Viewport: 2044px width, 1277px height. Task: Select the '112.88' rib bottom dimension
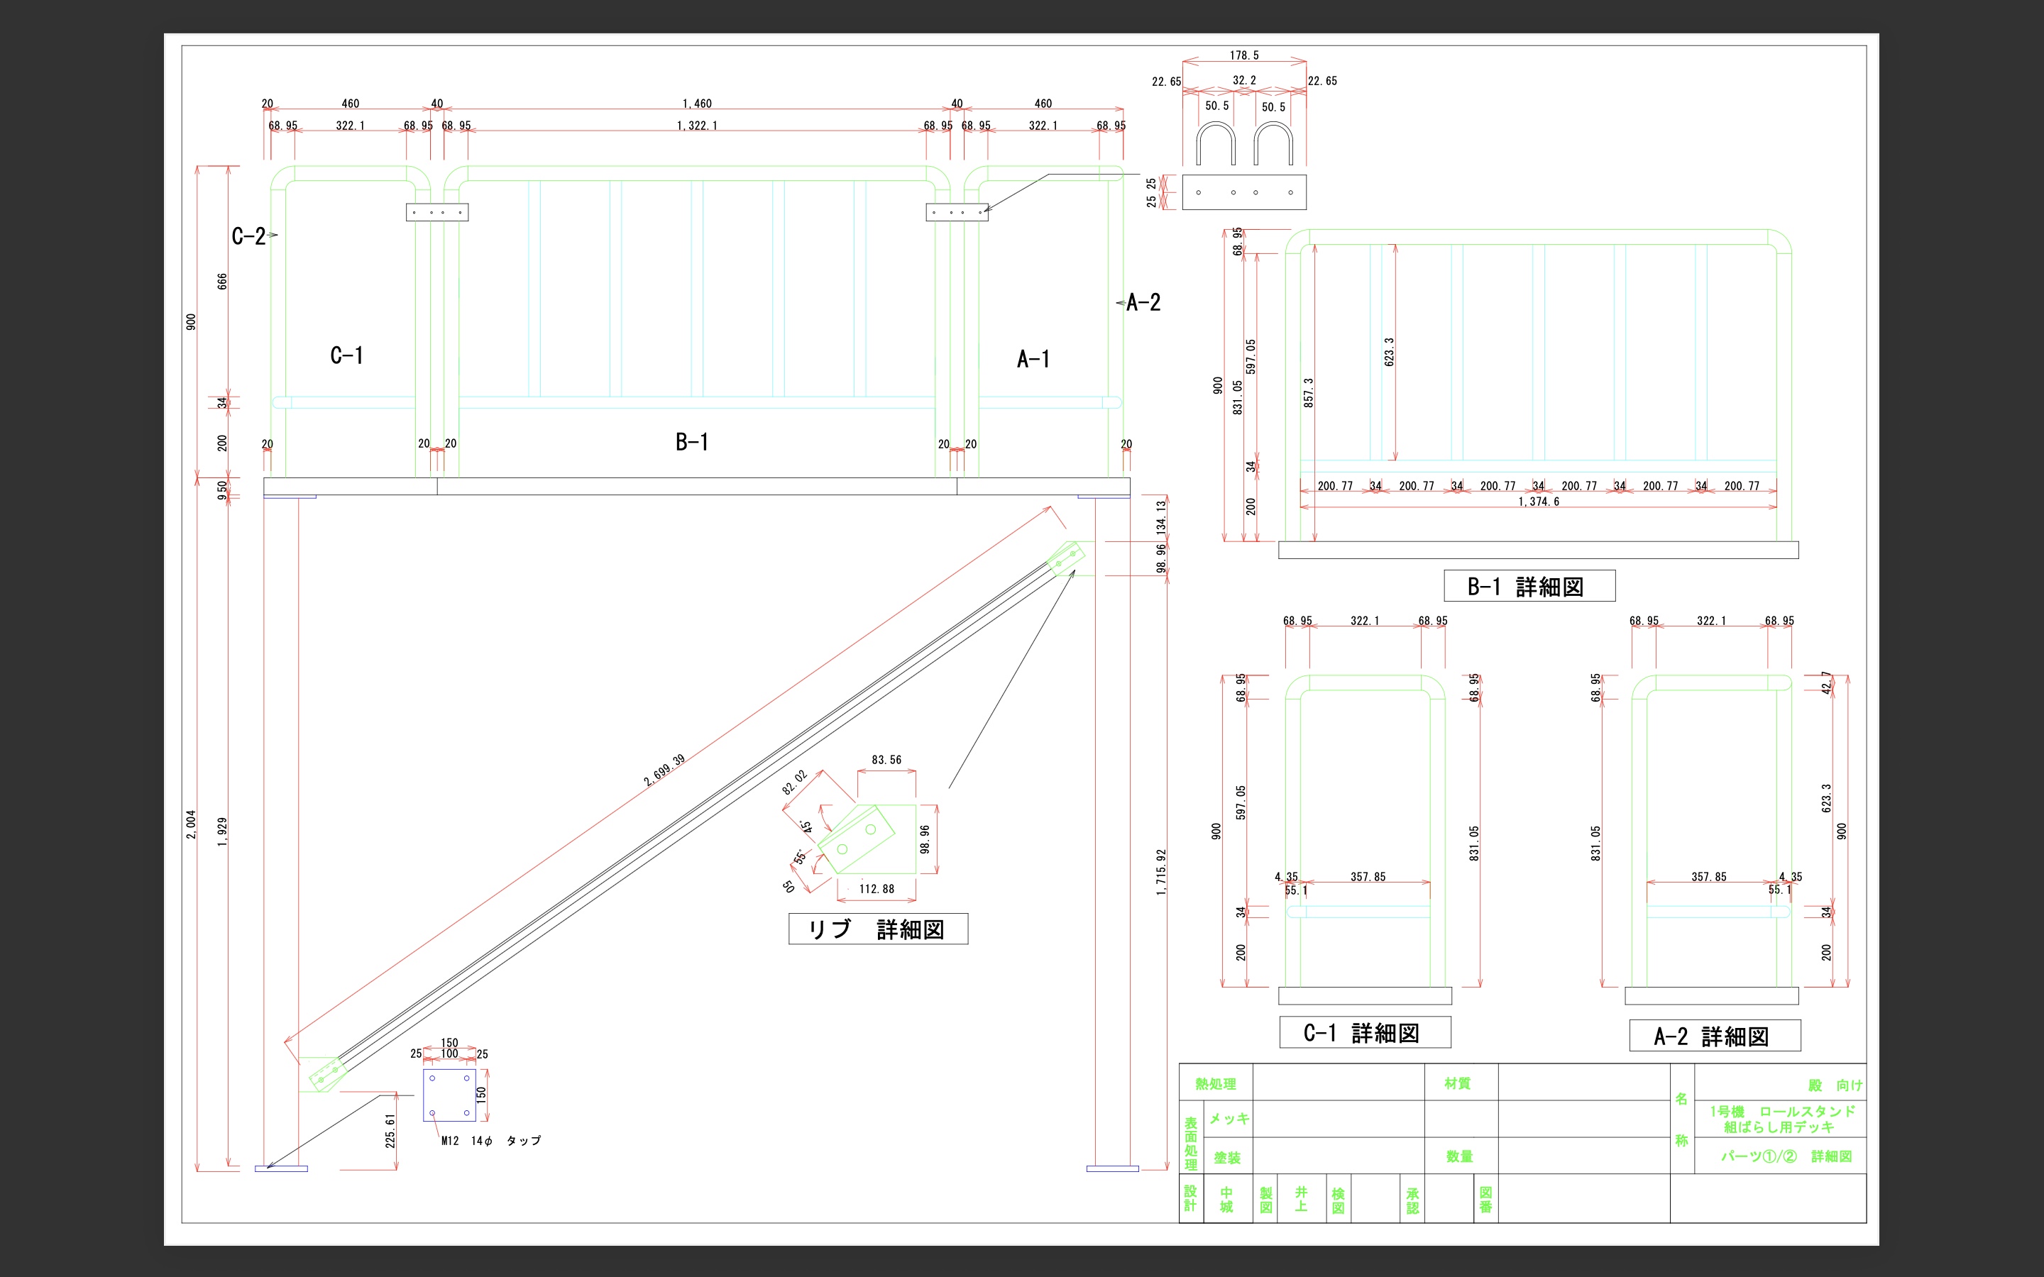(877, 890)
